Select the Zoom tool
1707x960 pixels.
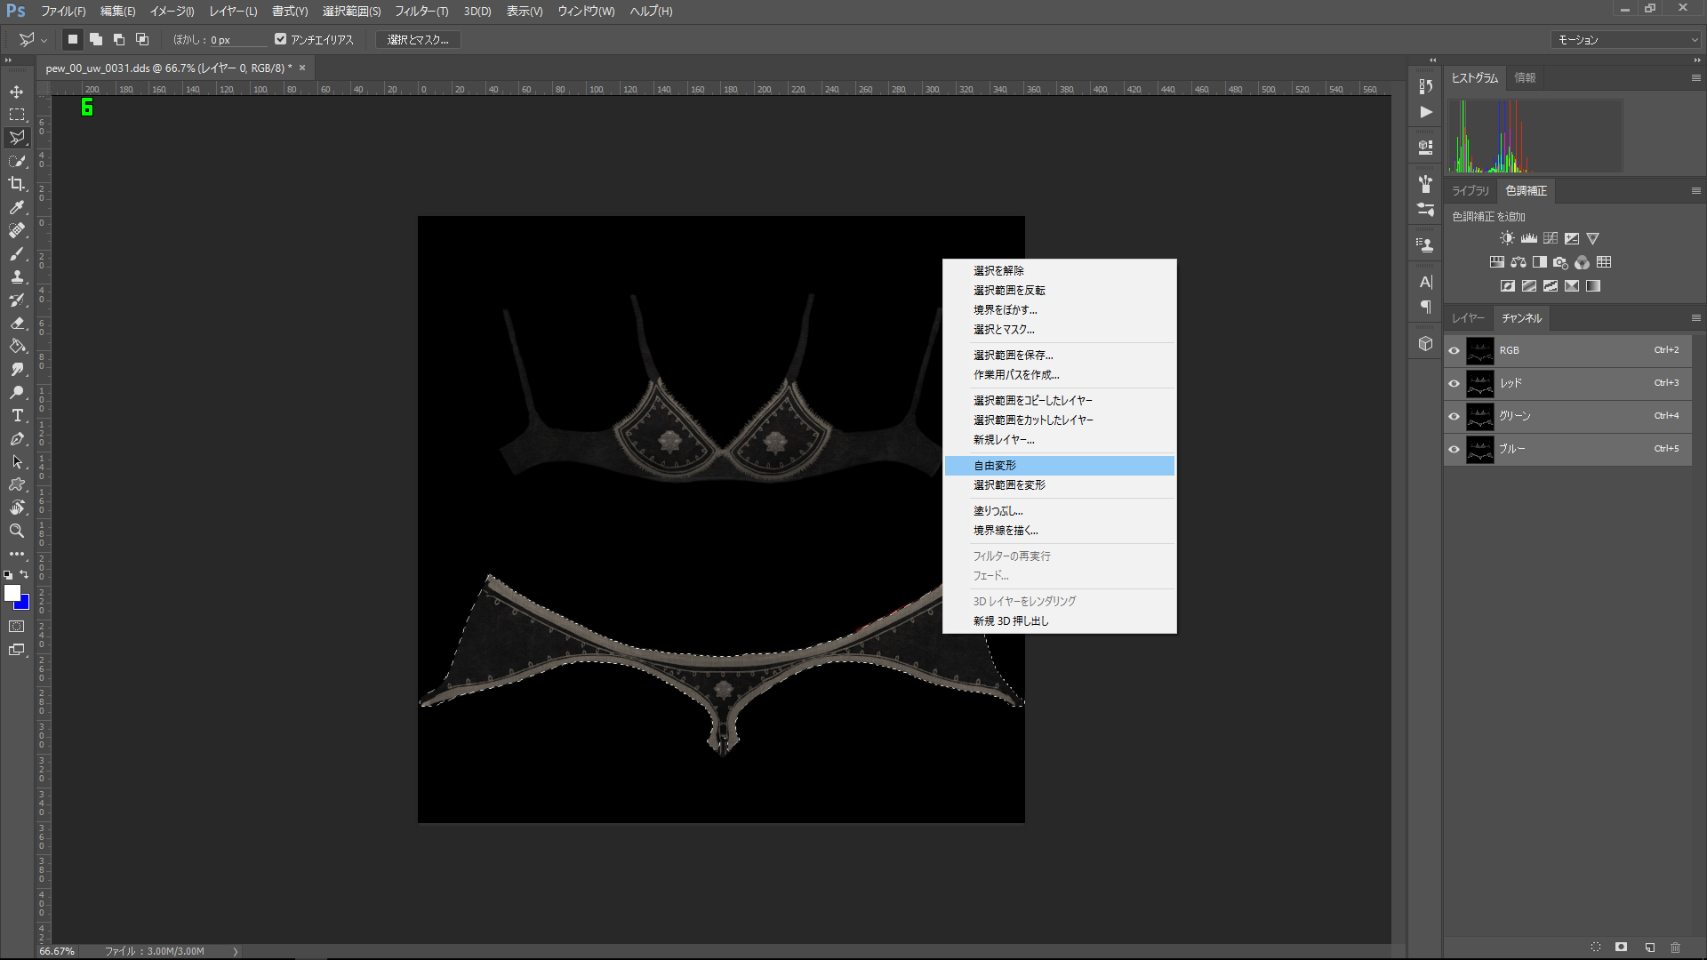pos(17,531)
